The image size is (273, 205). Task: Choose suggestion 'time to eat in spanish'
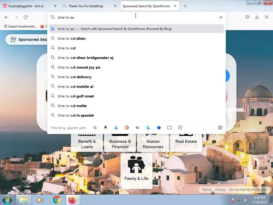[x=136, y=115]
